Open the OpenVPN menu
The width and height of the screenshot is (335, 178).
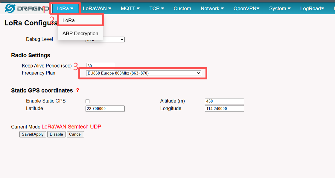coord(246,8)
